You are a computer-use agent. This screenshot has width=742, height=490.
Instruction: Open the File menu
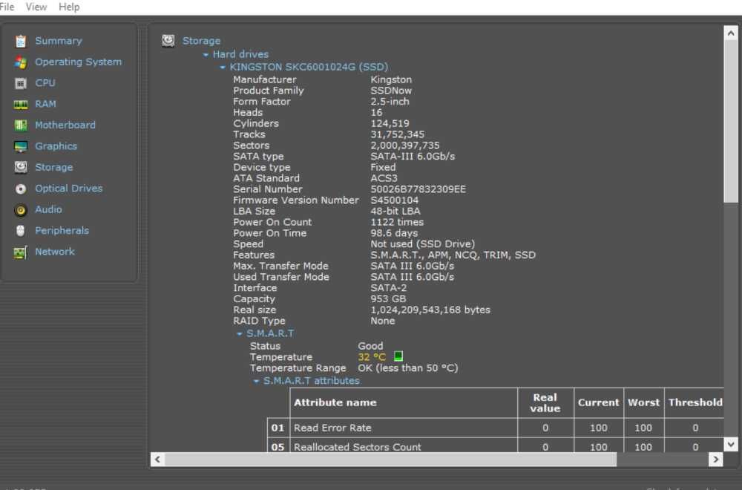(7, 7)
